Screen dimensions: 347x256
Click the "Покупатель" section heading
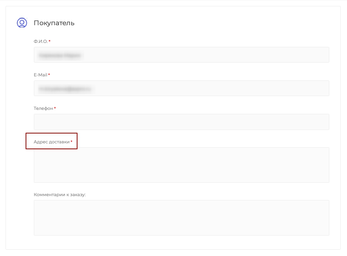point(54,23)
